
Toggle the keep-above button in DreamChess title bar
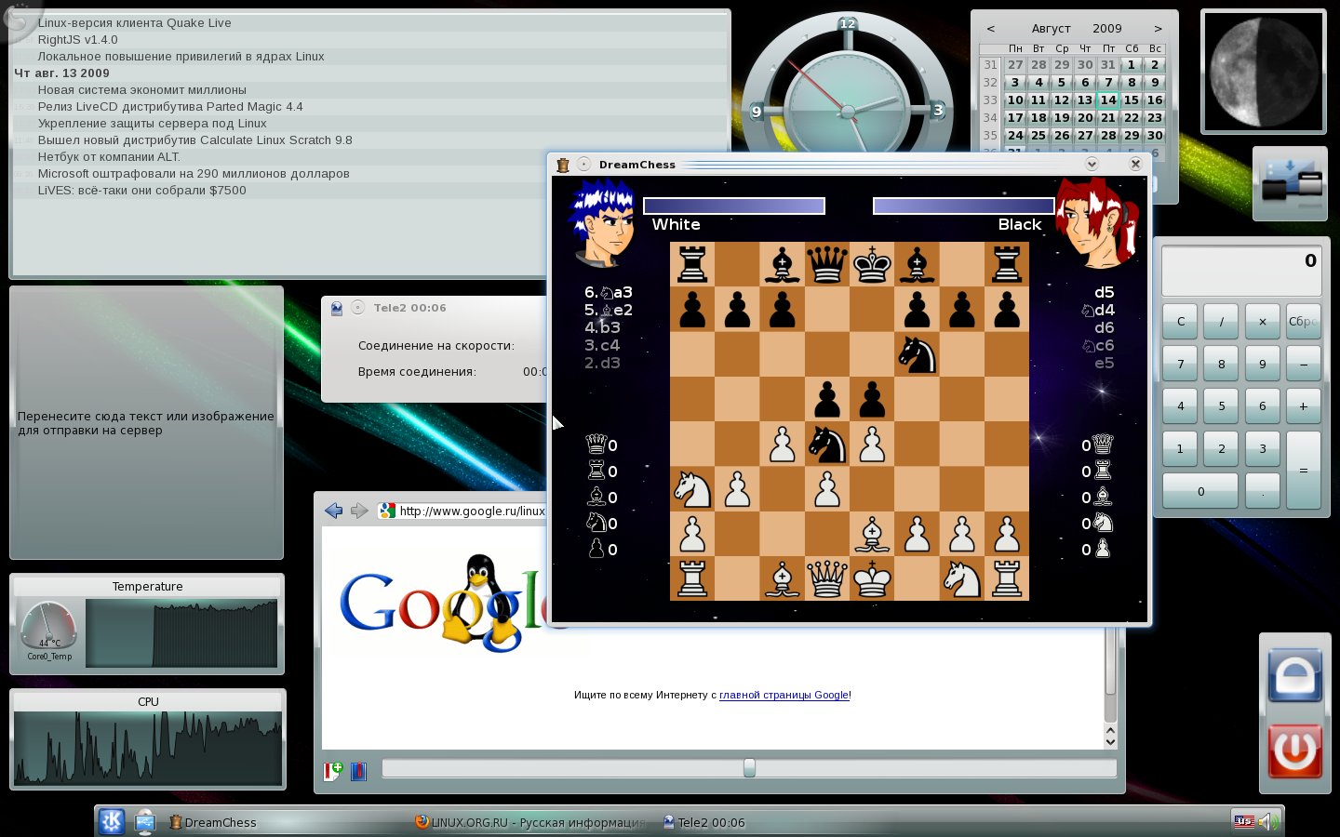[x=584, y=165]
